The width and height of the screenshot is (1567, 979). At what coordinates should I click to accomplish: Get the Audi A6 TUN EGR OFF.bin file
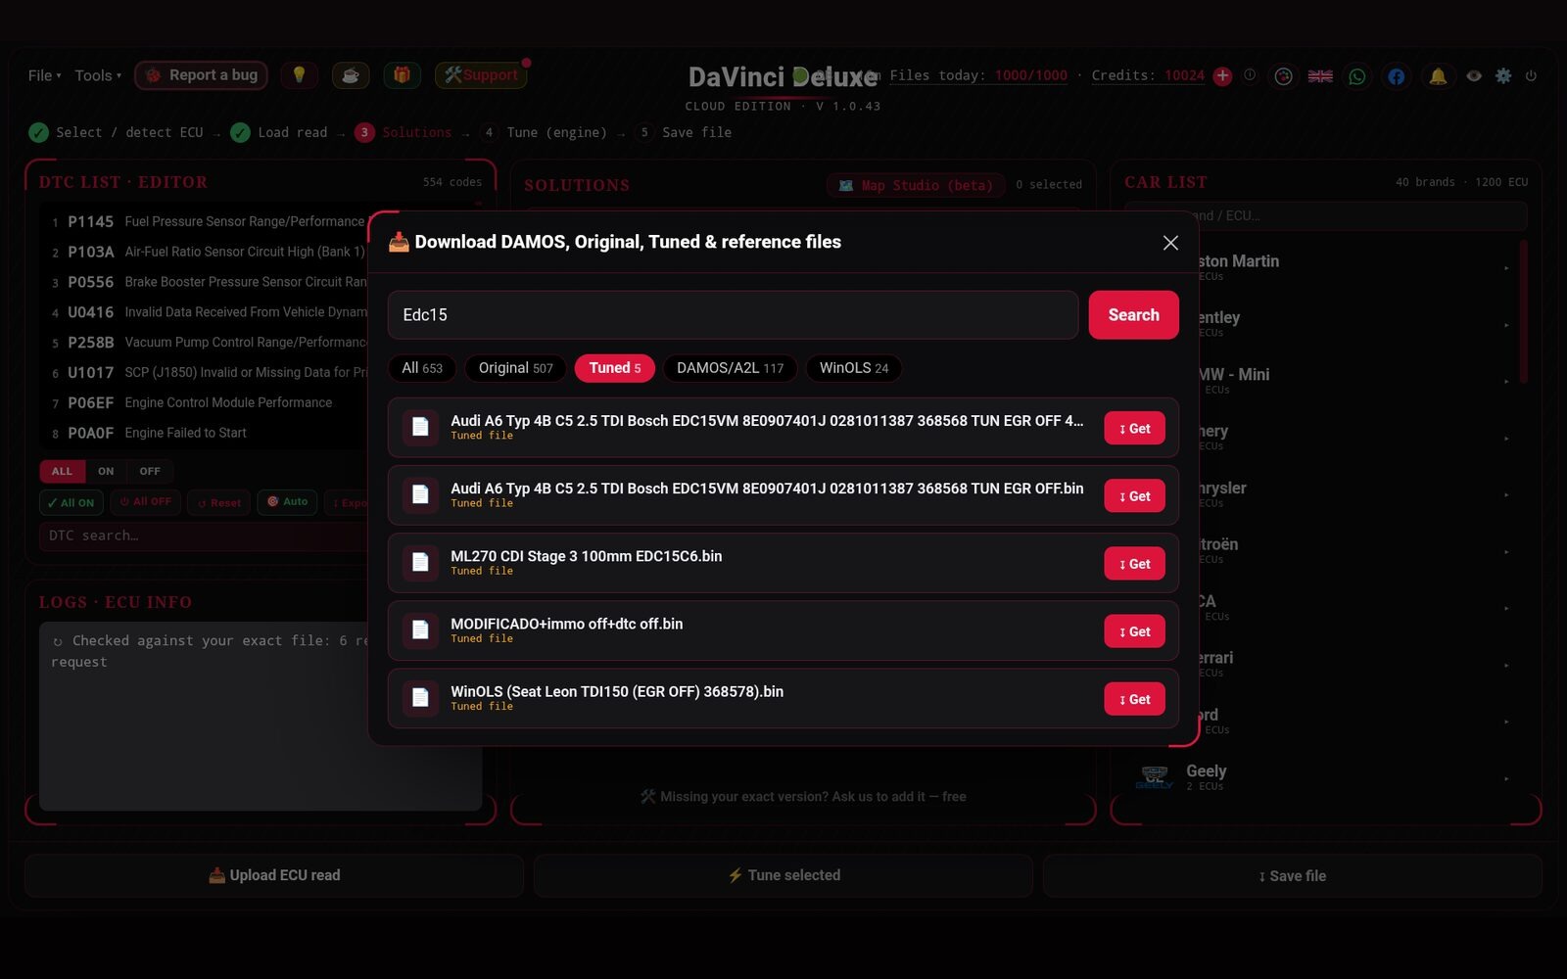[1134, 496]
